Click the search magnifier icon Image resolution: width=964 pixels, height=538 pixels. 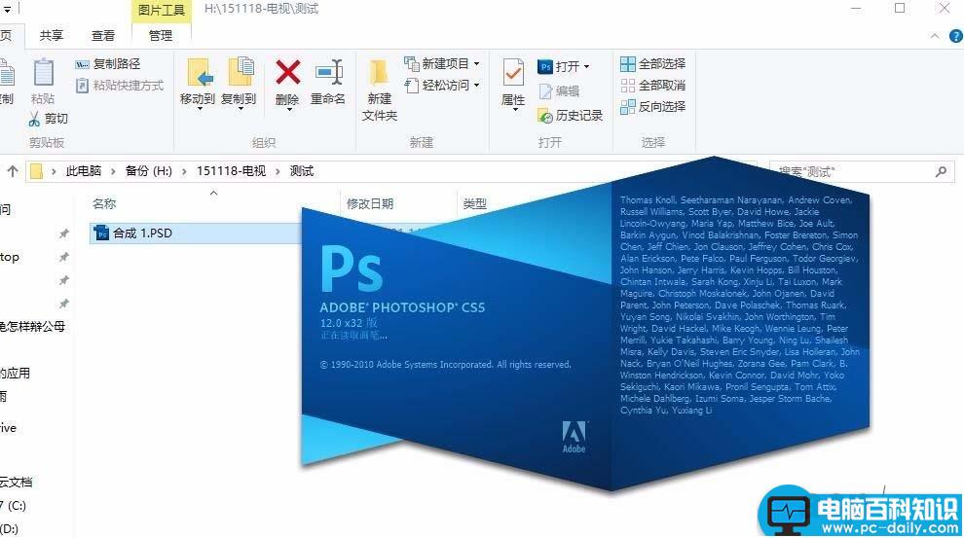pyautogui.click(x=942, y=172)
